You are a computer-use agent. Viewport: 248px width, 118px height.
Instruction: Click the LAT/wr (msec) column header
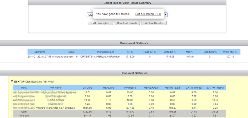pos(215,87)
